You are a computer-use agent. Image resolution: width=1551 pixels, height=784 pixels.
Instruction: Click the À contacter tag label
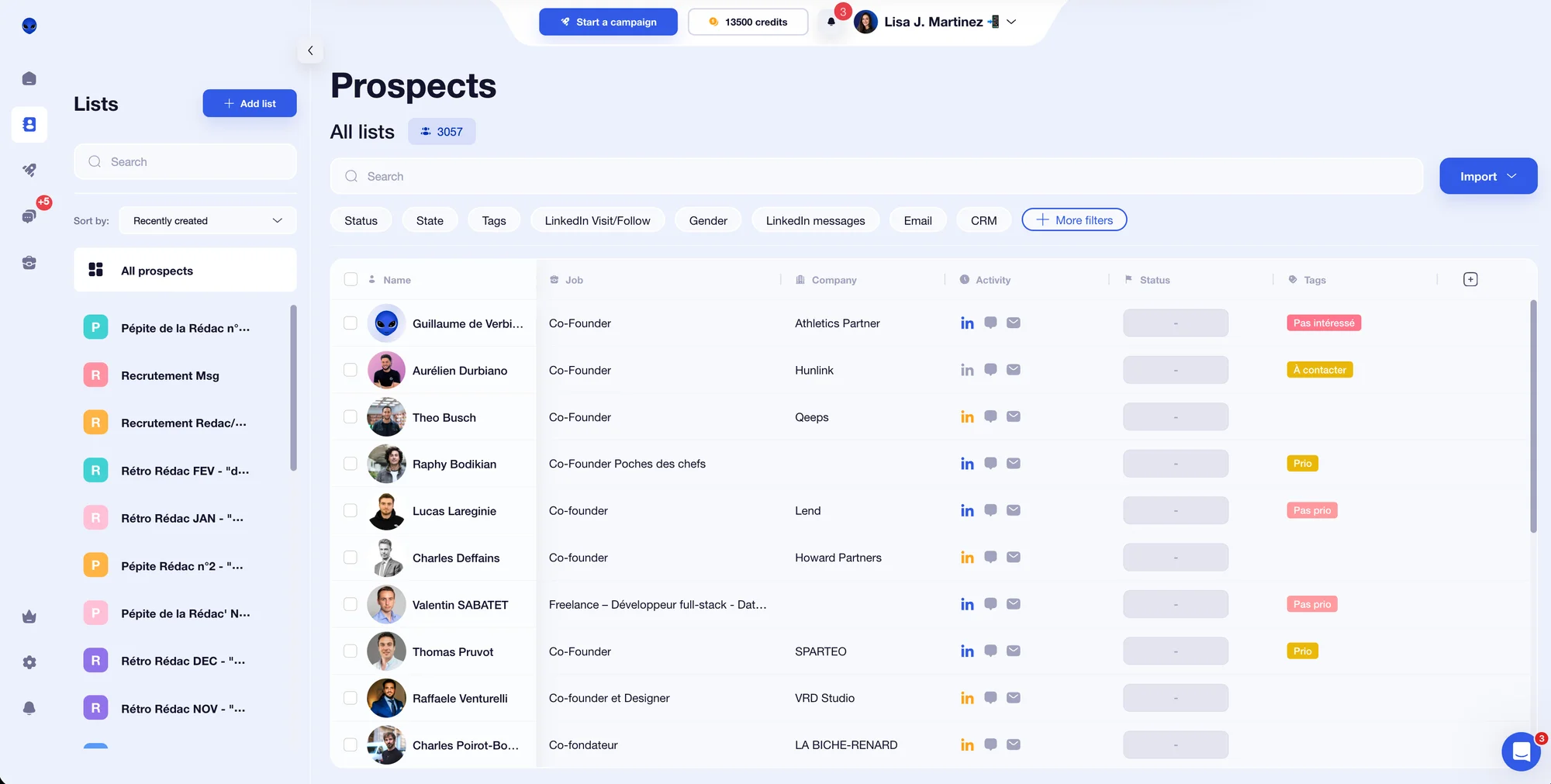point(1319,370)
